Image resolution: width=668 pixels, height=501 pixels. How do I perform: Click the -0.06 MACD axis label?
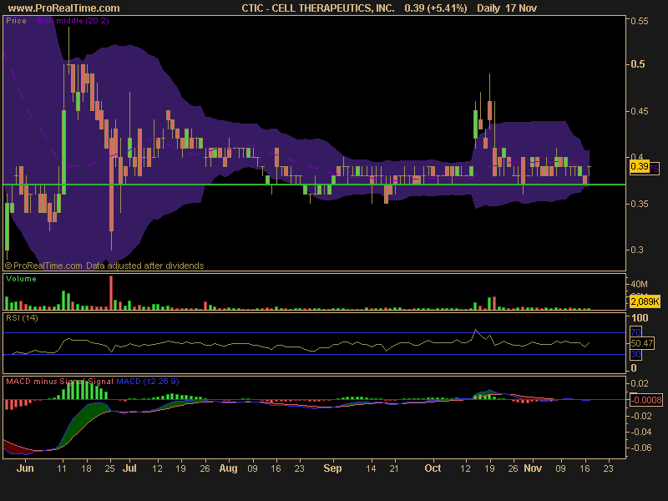(x=640, y=448)
